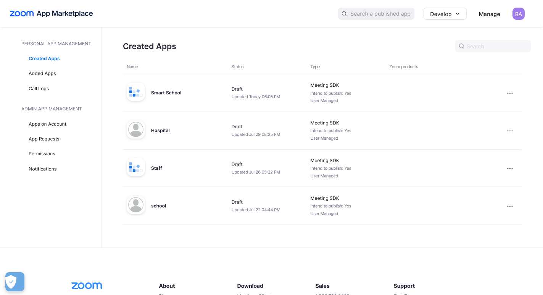
Task: Open Apps on Account
Action: click(48, 124)
